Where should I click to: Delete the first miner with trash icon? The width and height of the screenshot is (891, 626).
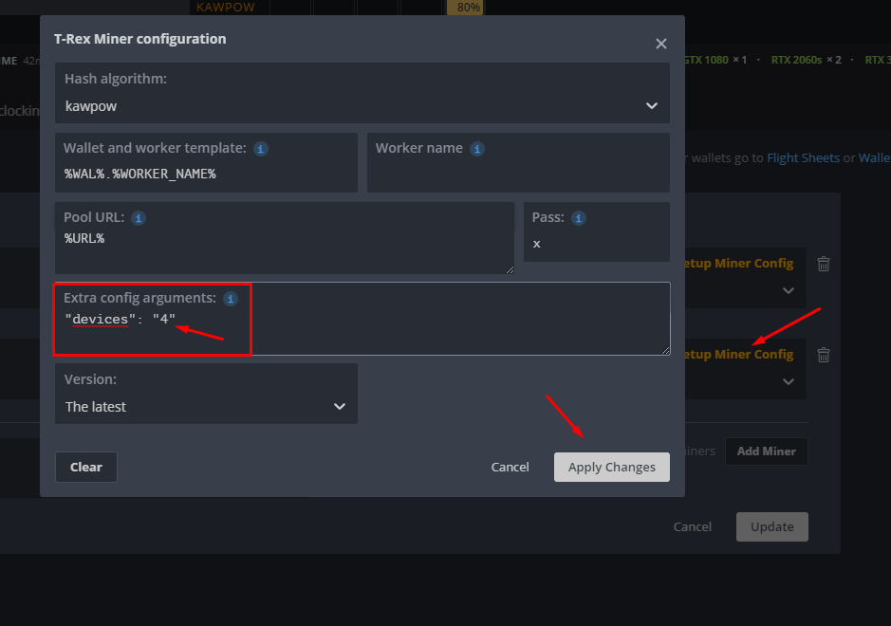click(x=824, y=264)
